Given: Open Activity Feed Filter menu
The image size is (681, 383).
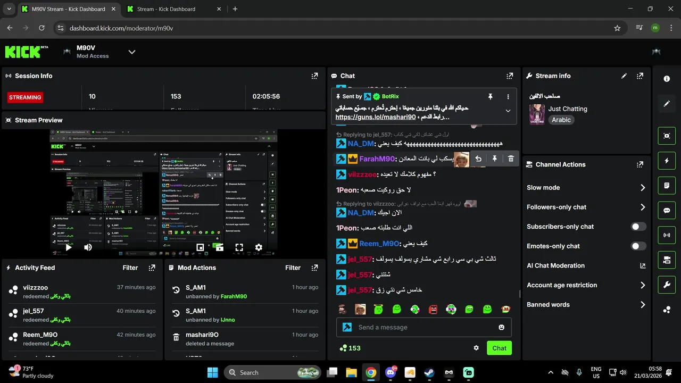Looking at the screenshot, I should point(130,268).
